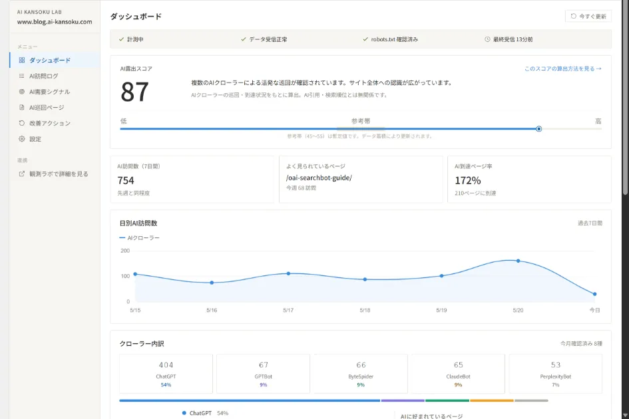Viewport: 629px width, 419px height.
Task: Click the score value 87
Action: tap(134, 92)
